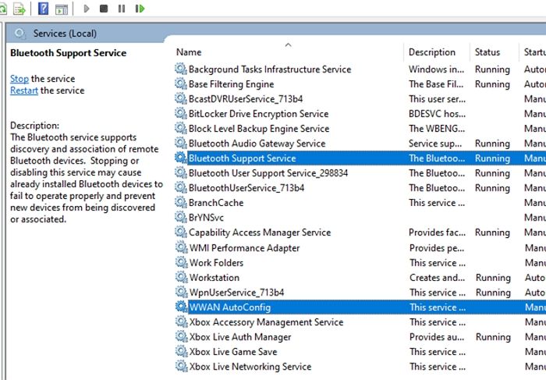This screenshot has height=380, width=546.
Task: Sort by the Status column header
Action: [x=487, y=52]
